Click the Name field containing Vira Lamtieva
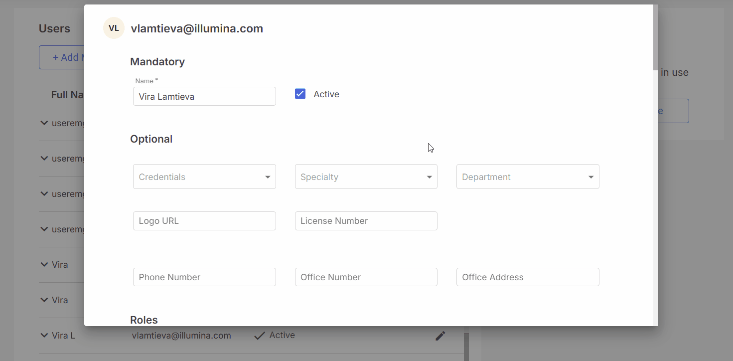Screen dimensions: 733x361 (204, 96)
